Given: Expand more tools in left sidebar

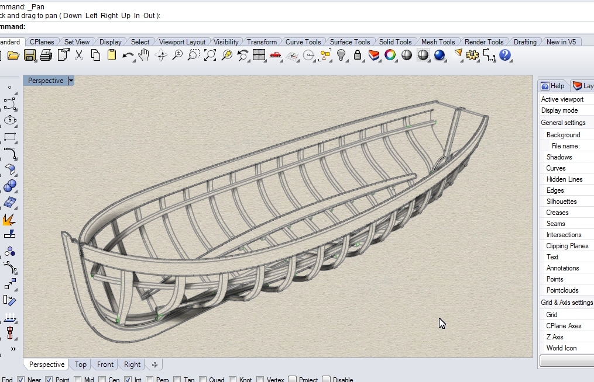Looking at the screenshot, I should [x=13, y=349].
